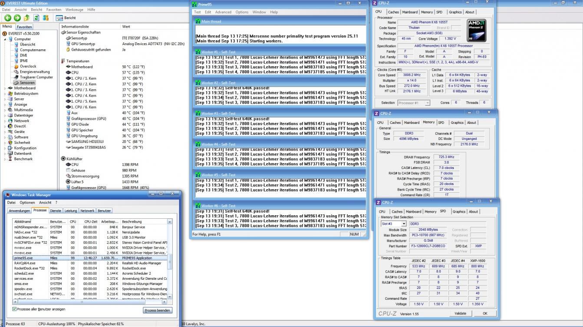Switch to Mainboard tab in top CPU-Z window
The height and width of the screenshot is (327, 583).
click(410, 12)
